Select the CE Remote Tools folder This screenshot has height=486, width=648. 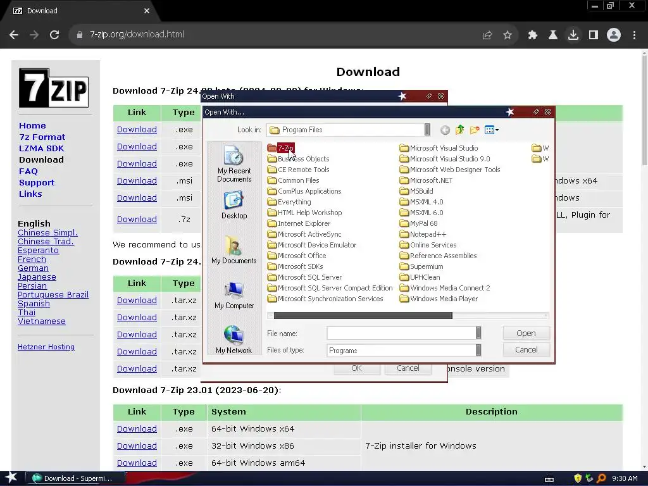(299, 170)
